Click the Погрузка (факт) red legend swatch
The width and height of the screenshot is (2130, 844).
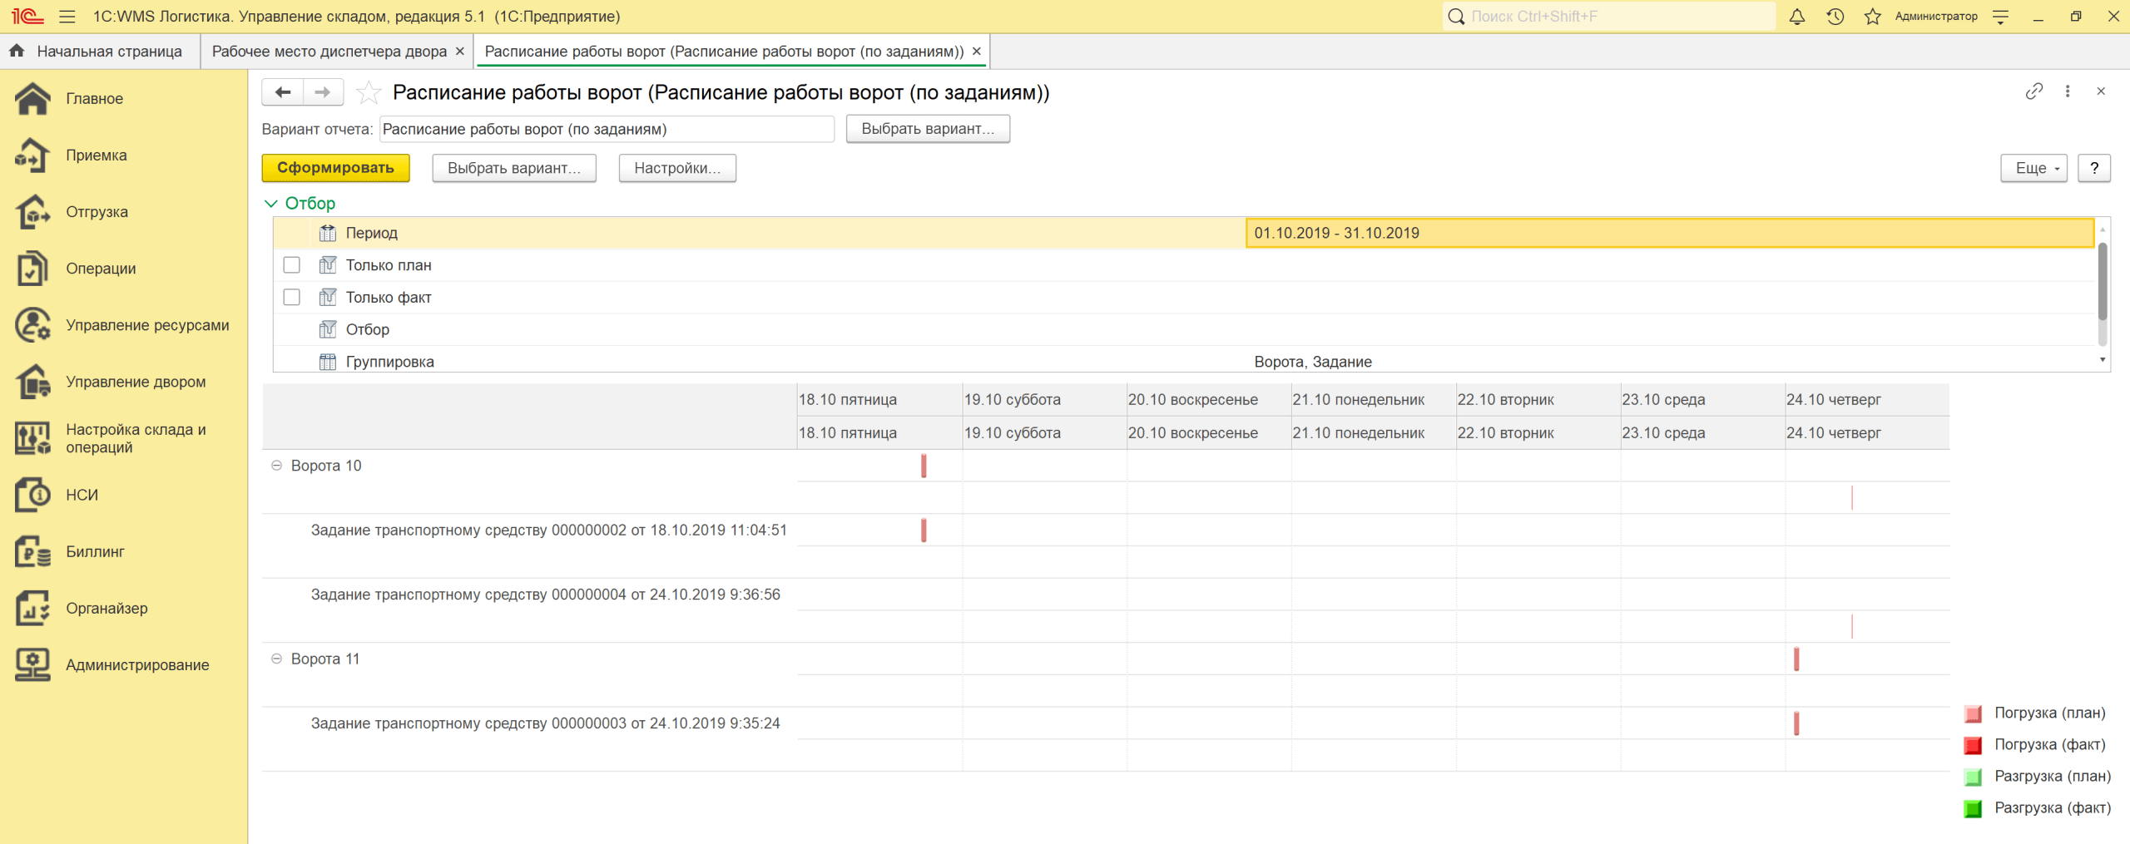(1973, 745)
